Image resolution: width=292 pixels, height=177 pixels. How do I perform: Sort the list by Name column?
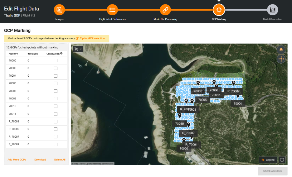13,54
